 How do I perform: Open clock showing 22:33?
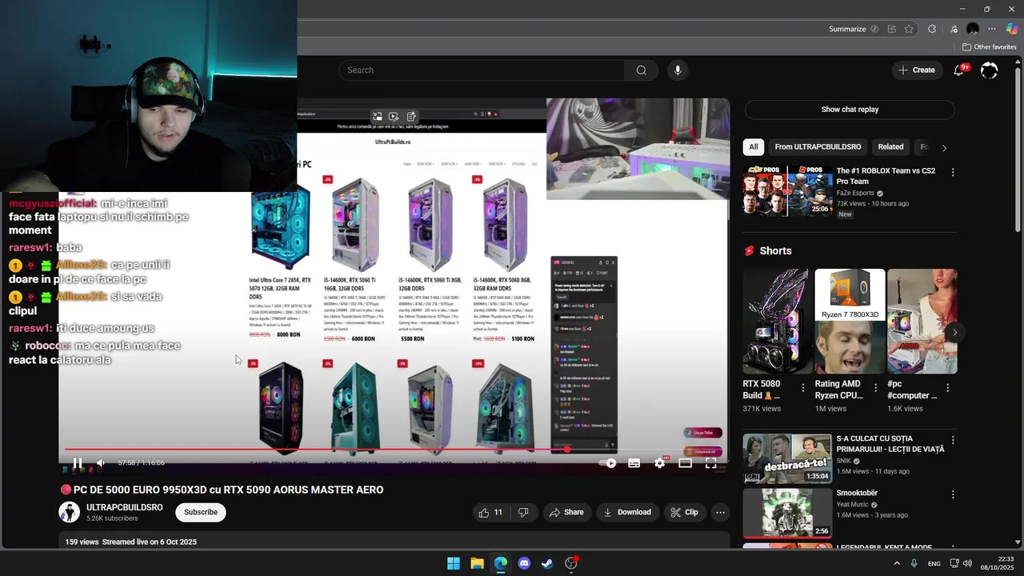pyautogui.click(x=998, y=563)
